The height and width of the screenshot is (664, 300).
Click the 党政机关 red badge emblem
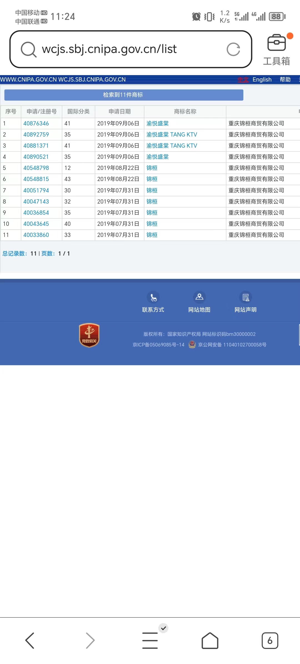(x=89, y=335)
